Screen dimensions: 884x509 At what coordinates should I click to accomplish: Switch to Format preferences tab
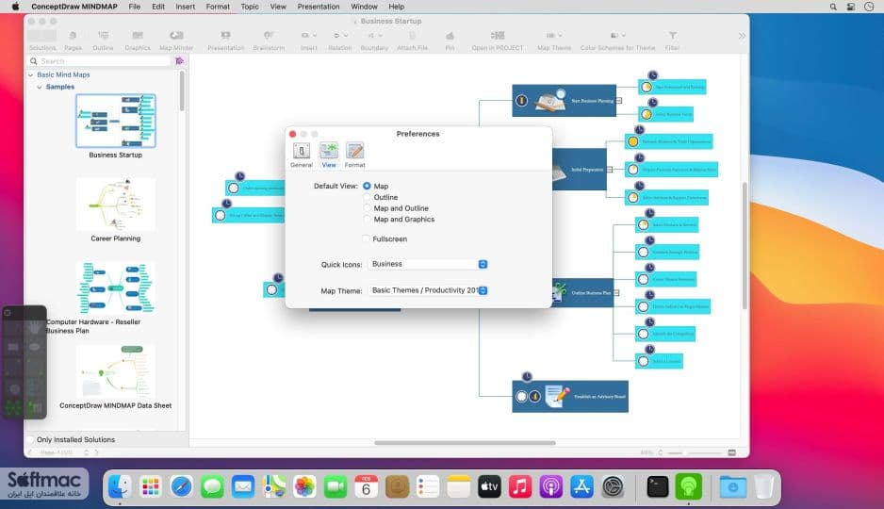[354, 155]
